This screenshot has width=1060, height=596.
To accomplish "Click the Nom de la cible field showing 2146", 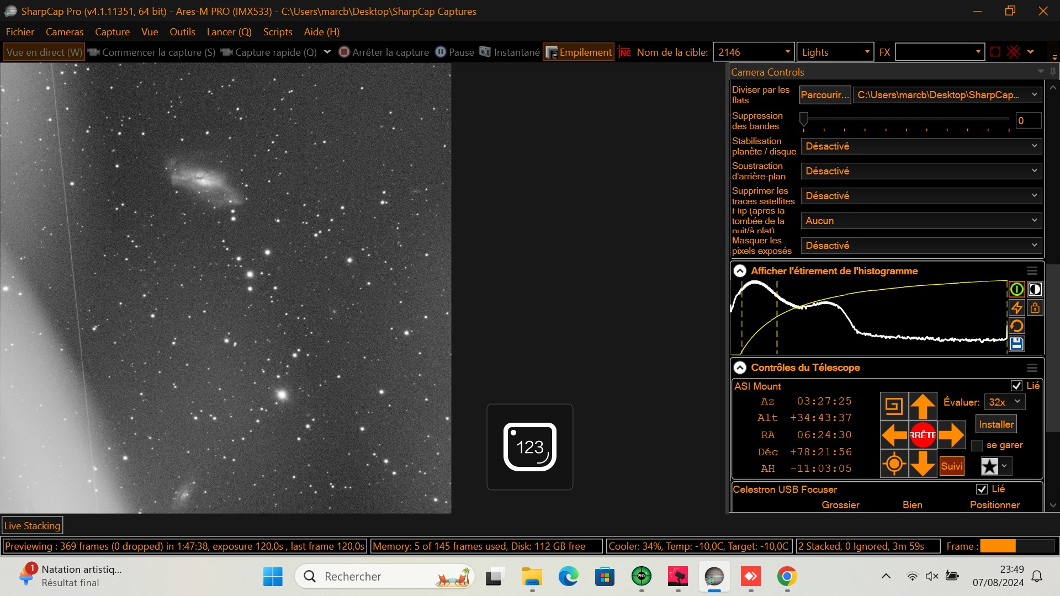I will click(754, 52).
